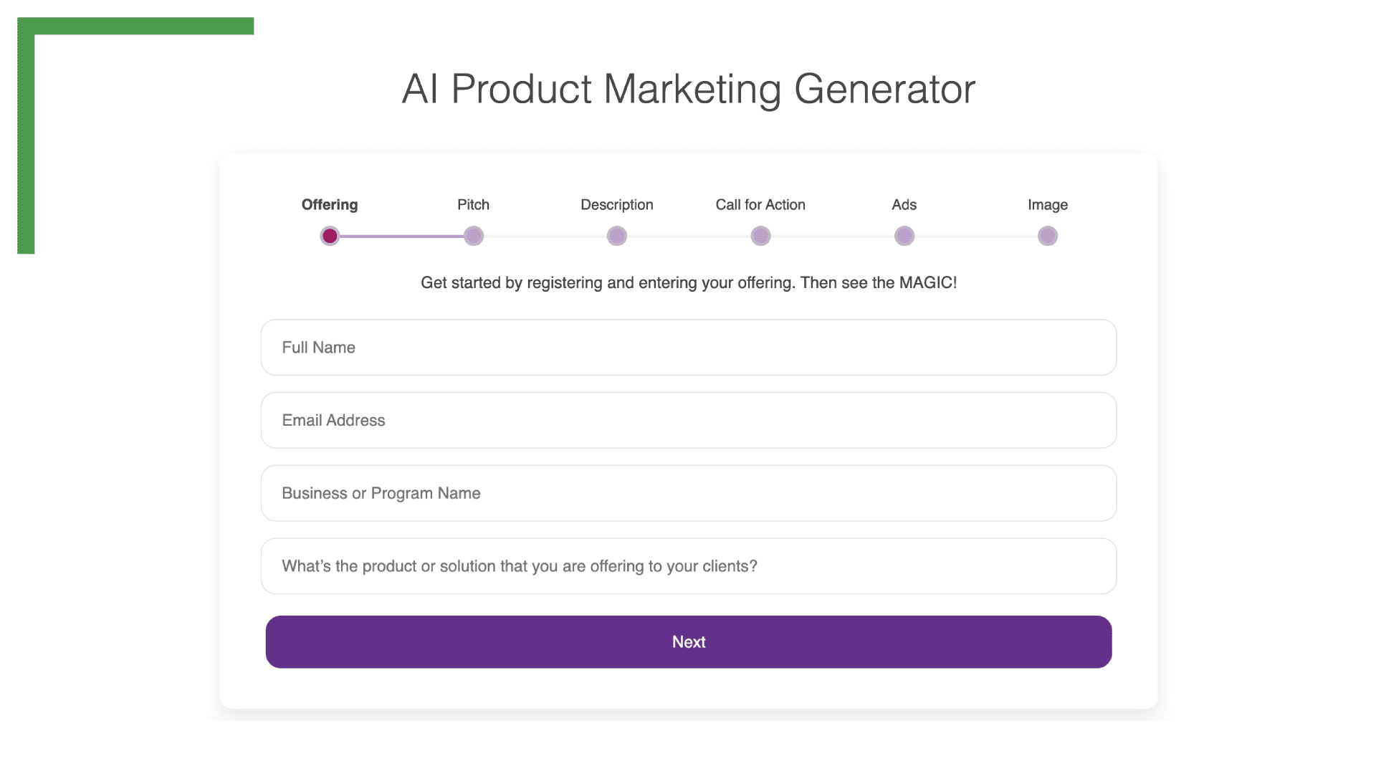Click the Ads step circle
Image resolution: width=1376 pixels, height=774 pixels.
click(904, 236)
